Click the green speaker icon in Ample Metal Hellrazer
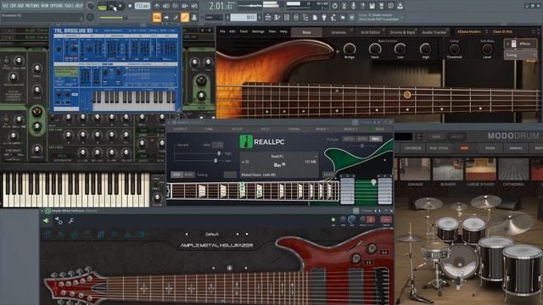This screenshot has height=305, width=543. [x=46, y=220]
